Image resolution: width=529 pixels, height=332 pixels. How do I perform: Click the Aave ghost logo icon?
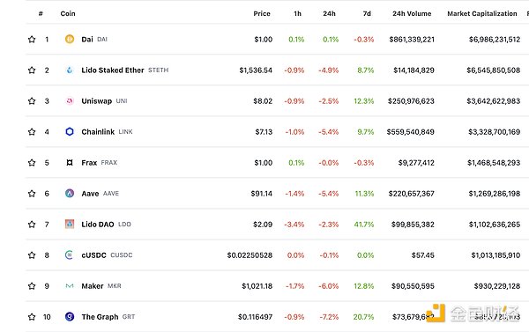click(70, 193)
